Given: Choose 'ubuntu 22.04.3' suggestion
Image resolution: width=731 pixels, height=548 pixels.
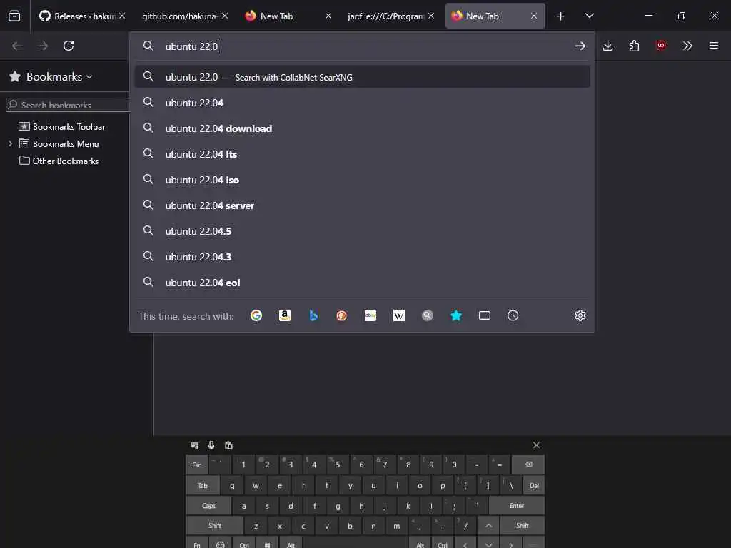Looking at the screenshot, I should click(x=362, y=257).
